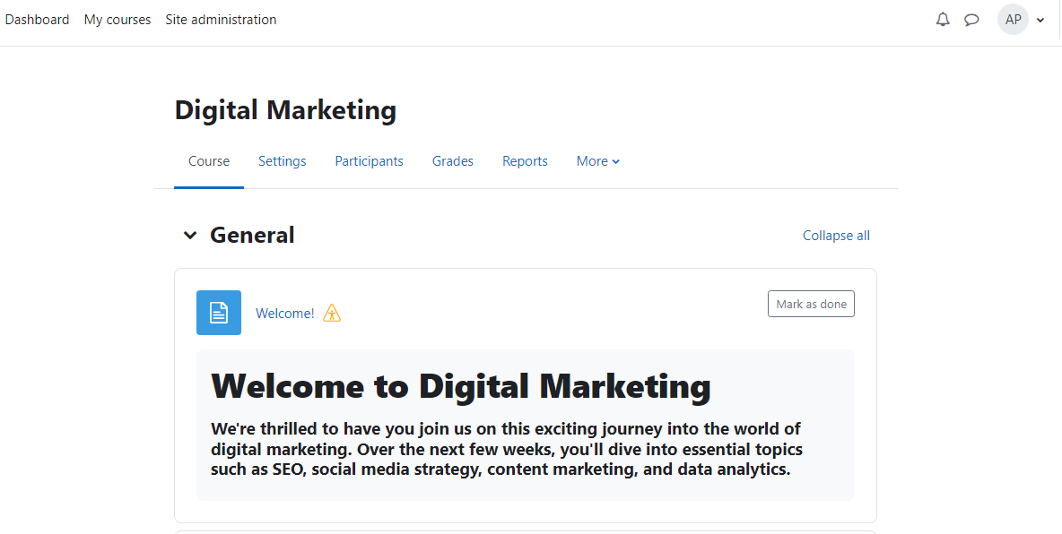This screenshot has height=534, width=1062.
Task: Select the Reports tab
Action: (x=525, y=161)
